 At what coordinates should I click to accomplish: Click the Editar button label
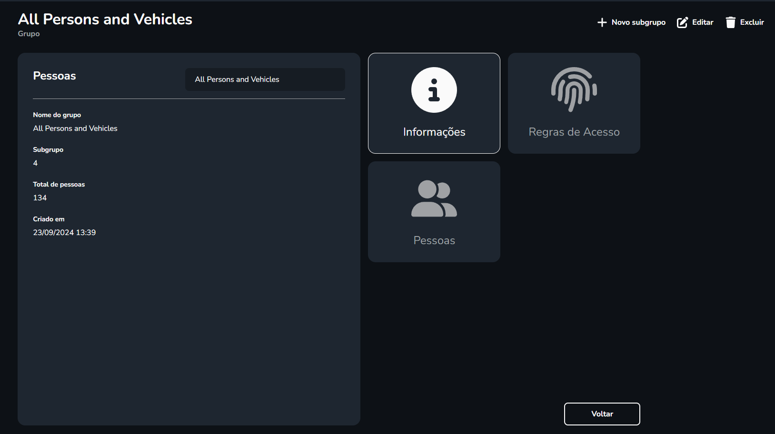703,22
